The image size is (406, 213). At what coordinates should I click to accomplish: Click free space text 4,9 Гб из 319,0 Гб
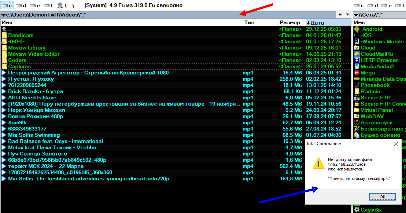[x=146, y=5]
